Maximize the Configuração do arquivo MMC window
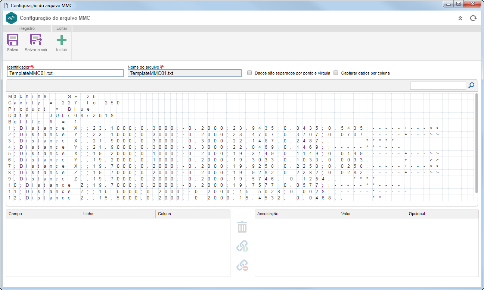This screenshot has height=290, width=484. 459,4
